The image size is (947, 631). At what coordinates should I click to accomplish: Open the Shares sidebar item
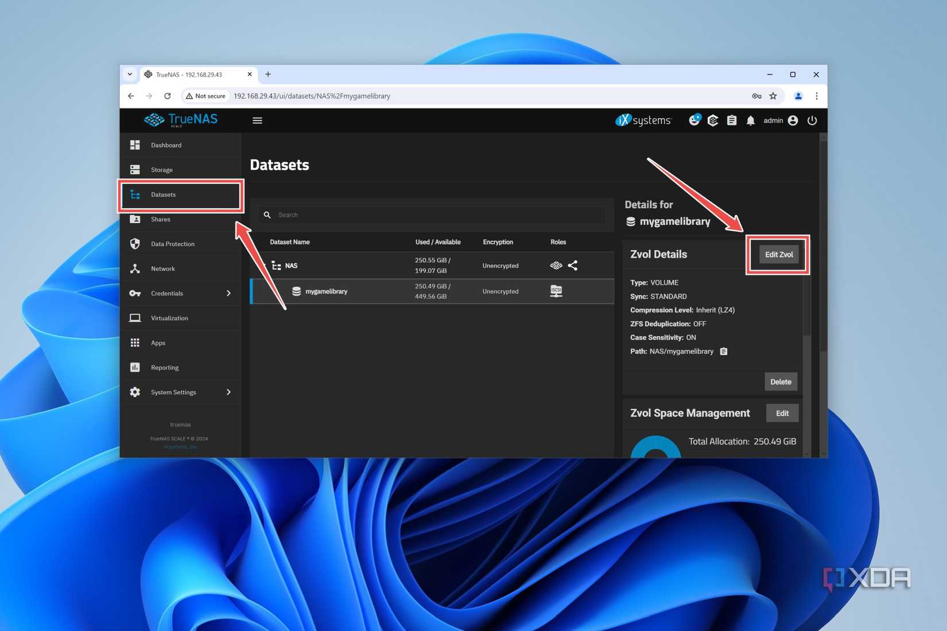coord(180,219)
